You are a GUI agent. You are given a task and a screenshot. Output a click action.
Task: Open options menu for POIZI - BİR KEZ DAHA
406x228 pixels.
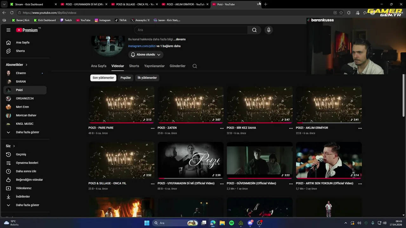click(291, 128)
